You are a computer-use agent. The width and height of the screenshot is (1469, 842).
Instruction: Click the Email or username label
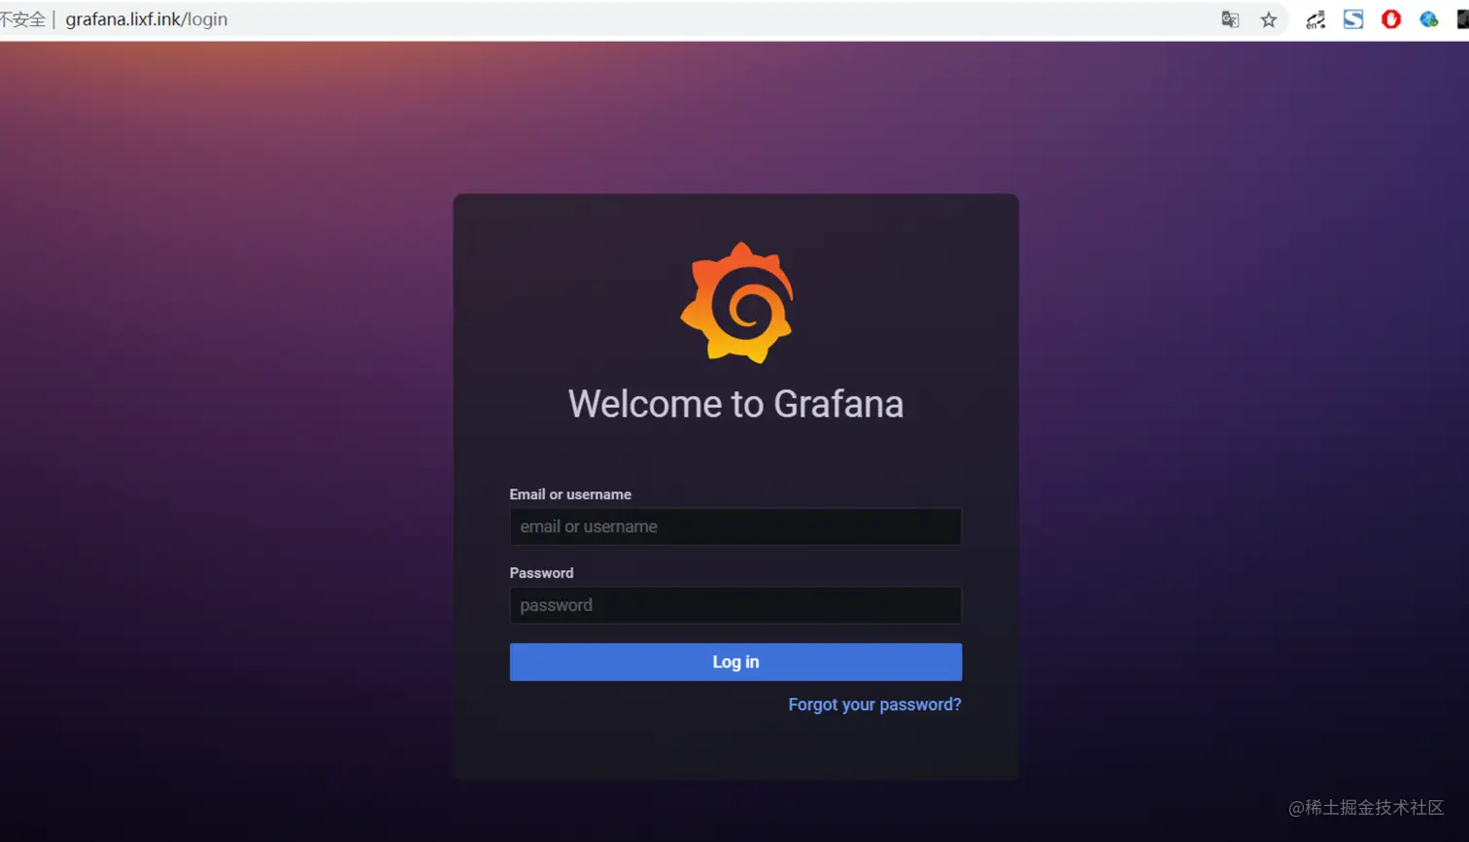(x=570, y=494)
